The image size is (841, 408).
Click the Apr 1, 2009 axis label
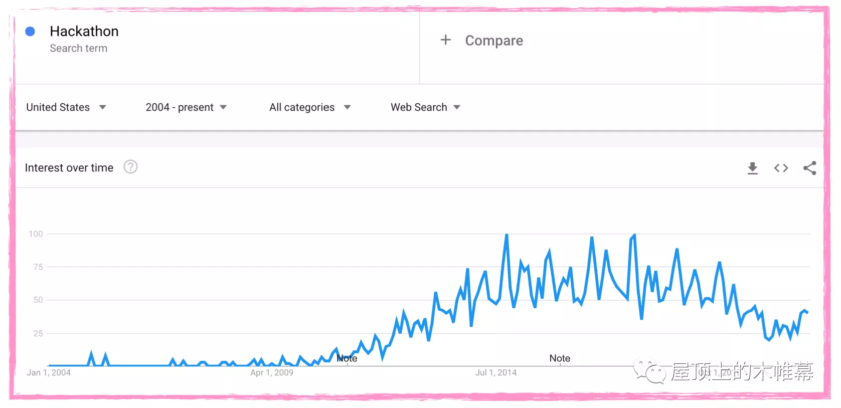pos(272,372)
